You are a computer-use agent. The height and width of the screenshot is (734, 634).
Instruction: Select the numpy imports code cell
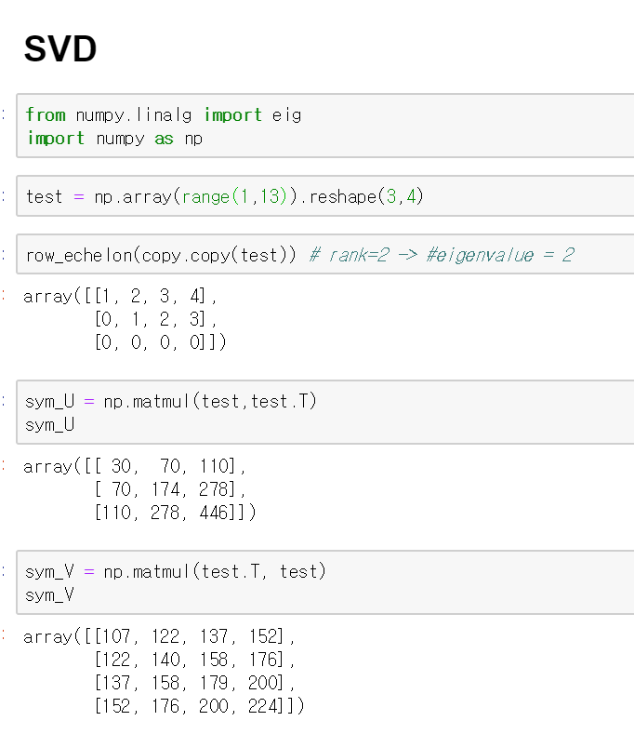pos(325,126)
